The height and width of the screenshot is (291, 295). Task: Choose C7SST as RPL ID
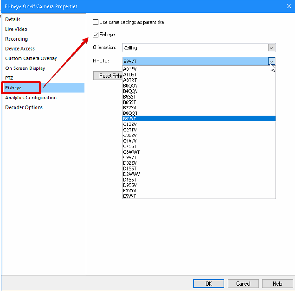[199, 146]
